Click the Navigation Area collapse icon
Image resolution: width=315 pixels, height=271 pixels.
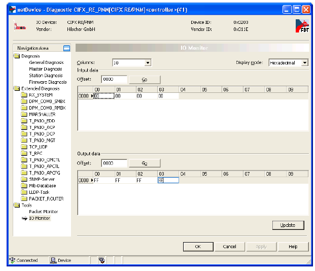pyautogui.click(x=66, y=48)
